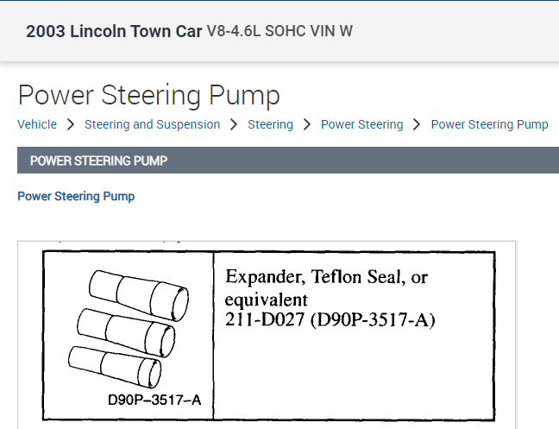Click the chevron between Steering and Power Steering
559x429 pixels.
coord(307,124)
